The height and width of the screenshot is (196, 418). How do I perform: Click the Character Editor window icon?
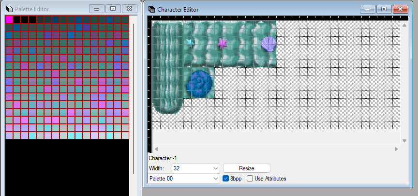151,10
